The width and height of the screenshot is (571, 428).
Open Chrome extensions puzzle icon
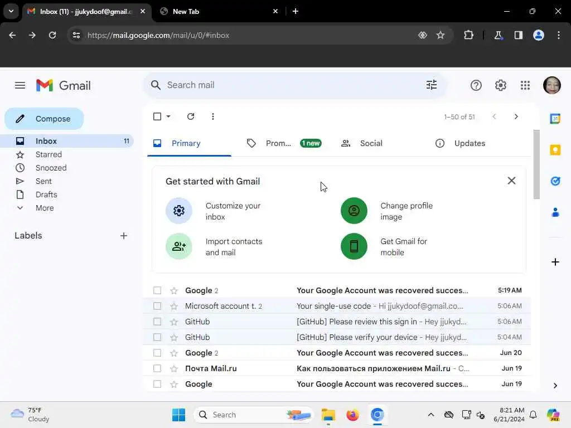pos(468,35)
